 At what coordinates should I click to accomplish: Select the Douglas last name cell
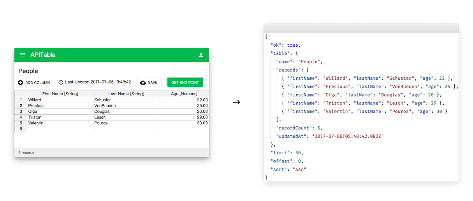point(126,112)
